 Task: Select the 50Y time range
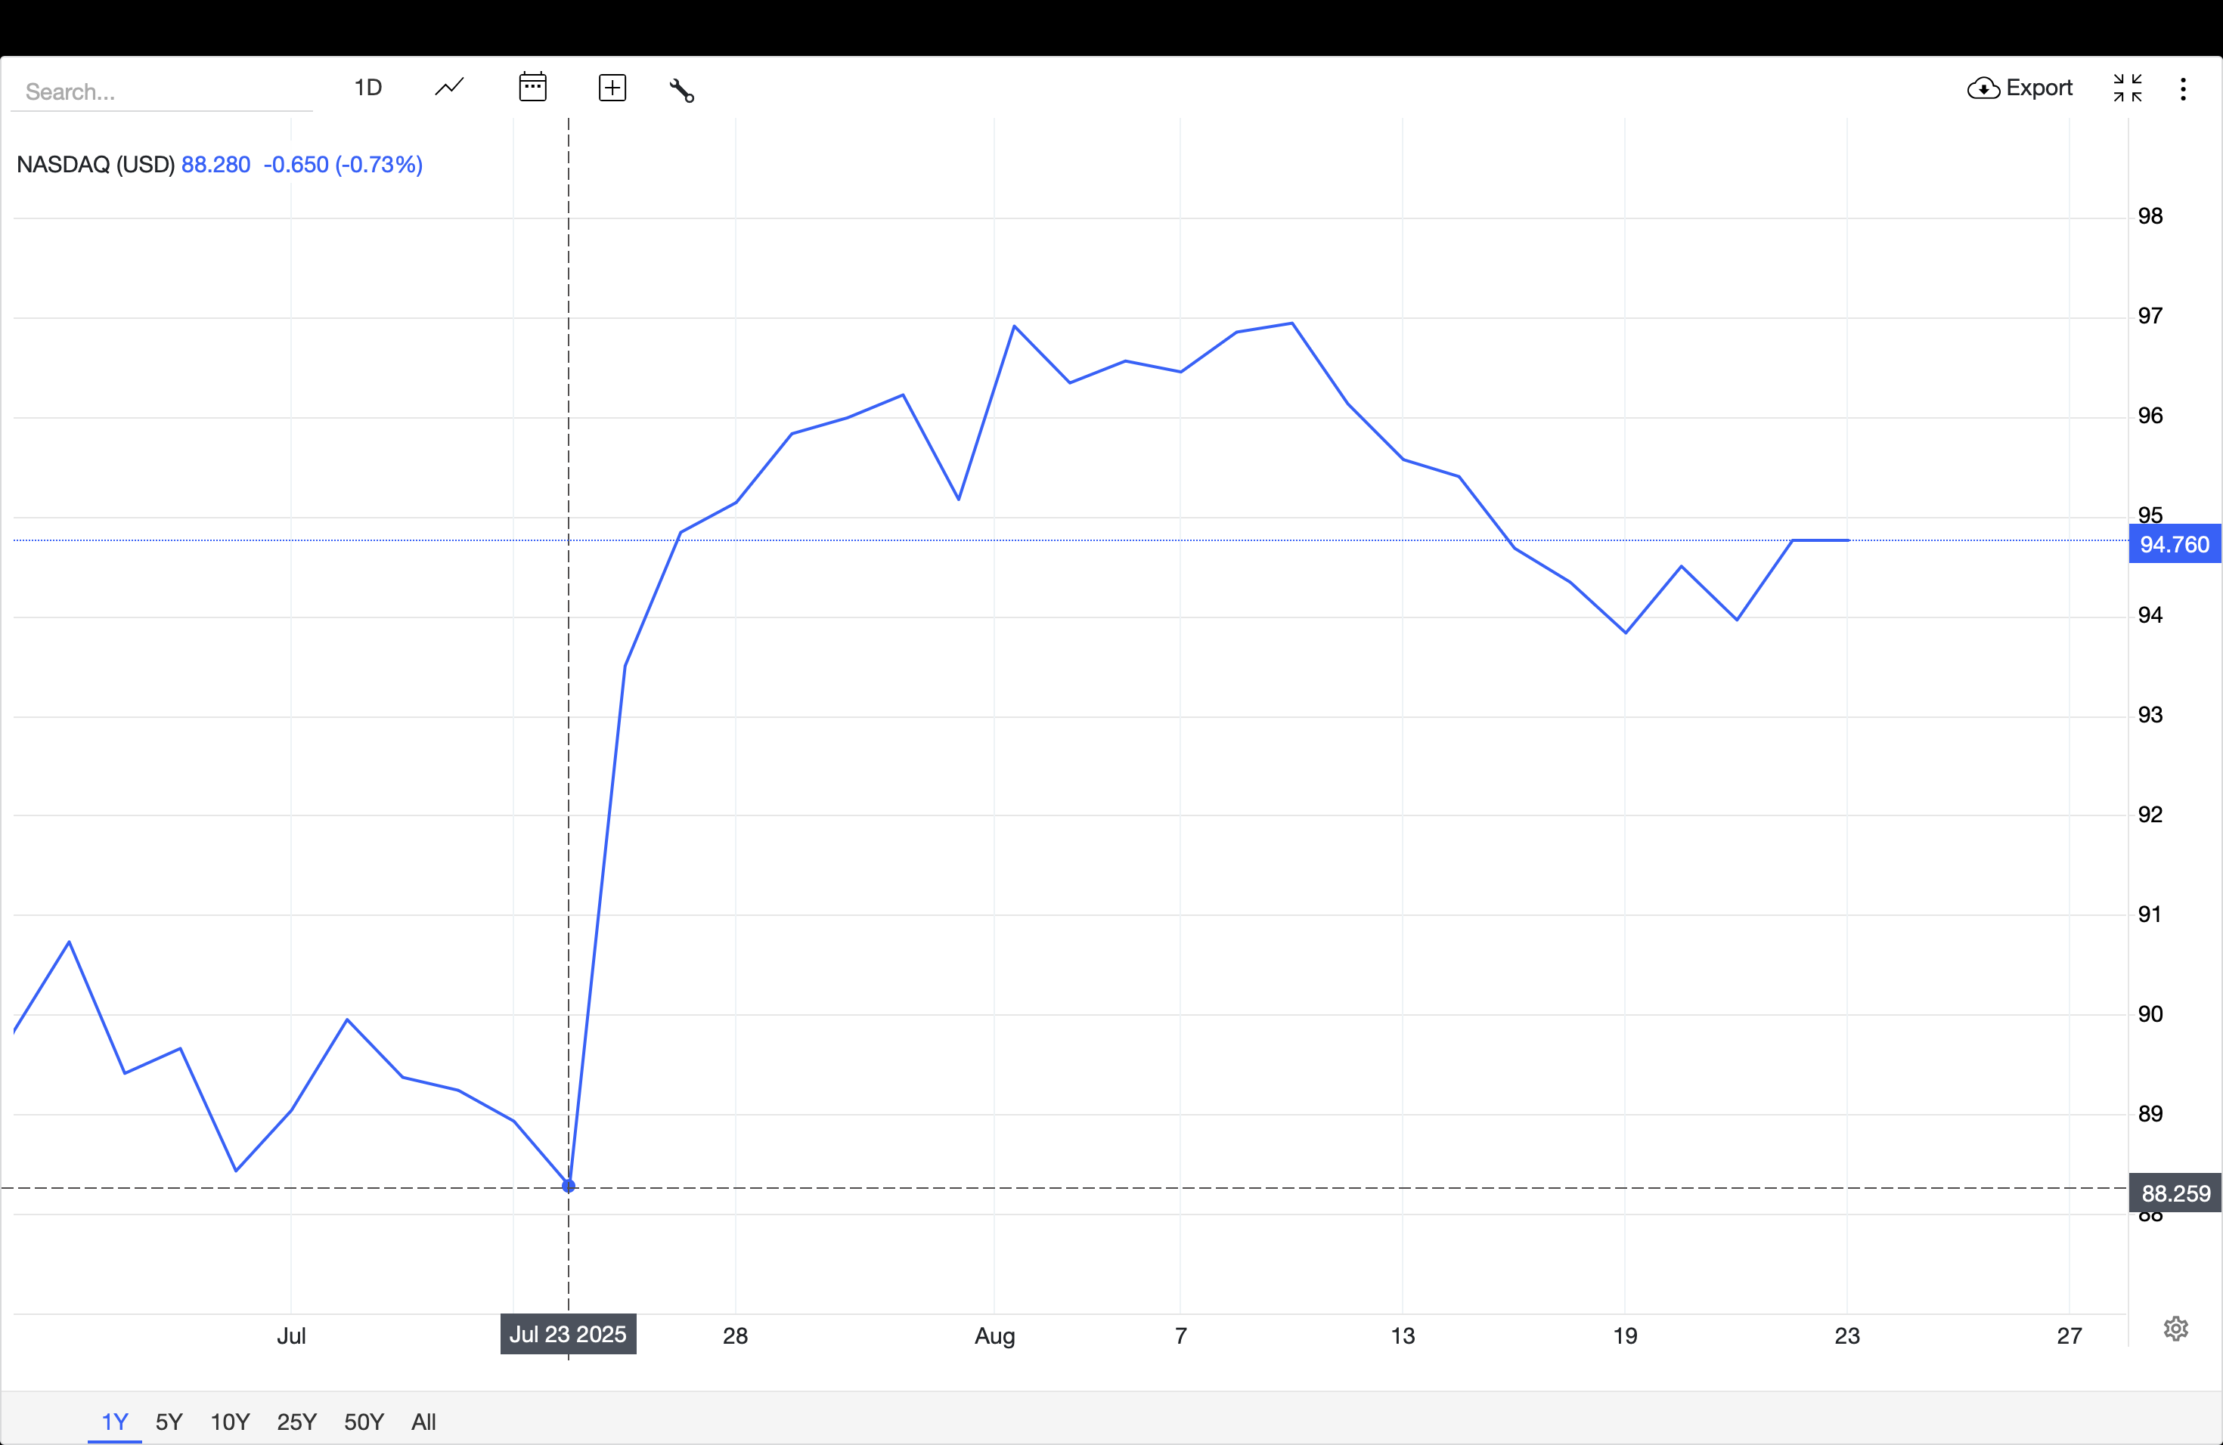coord(364,1421)
